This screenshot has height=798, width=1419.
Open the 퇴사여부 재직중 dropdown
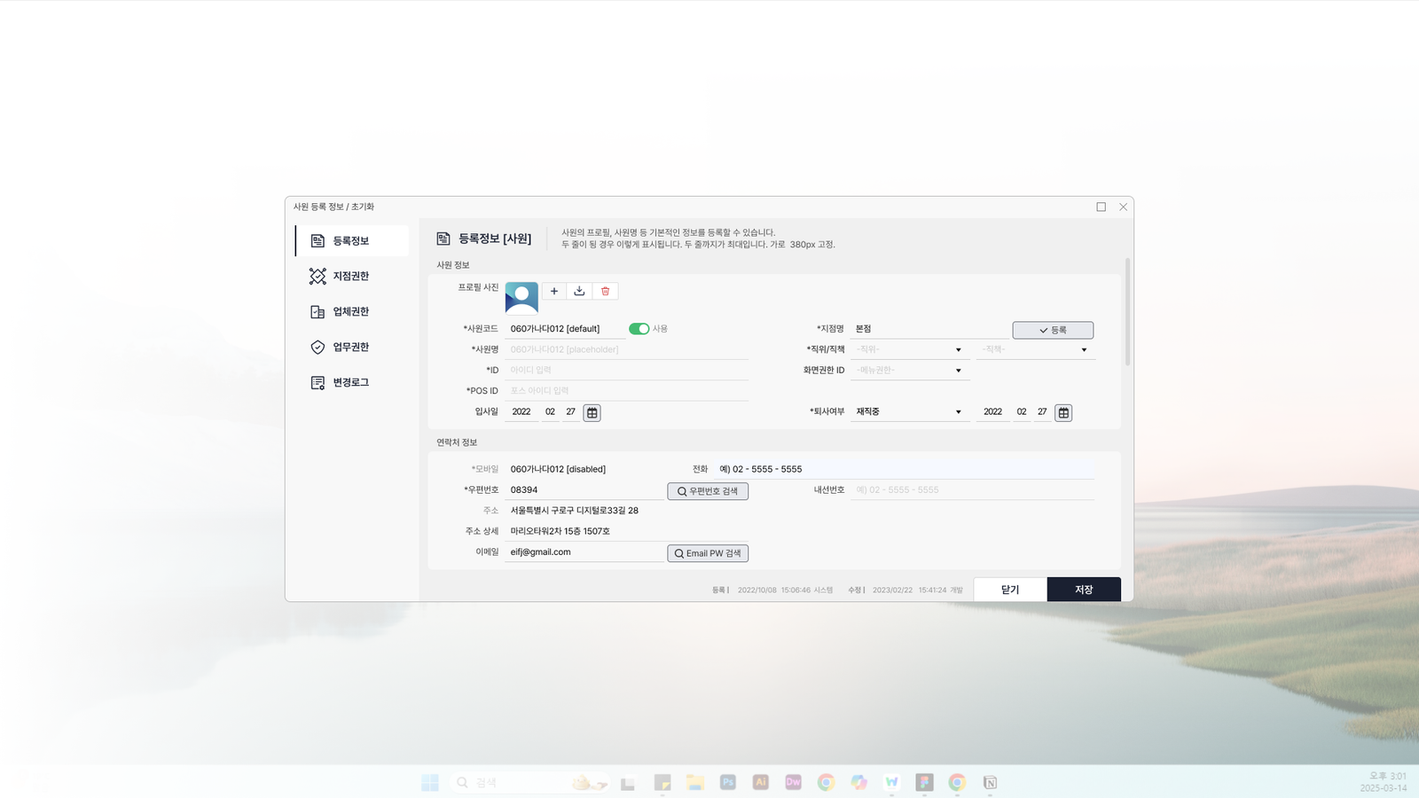tap(909, 412)
